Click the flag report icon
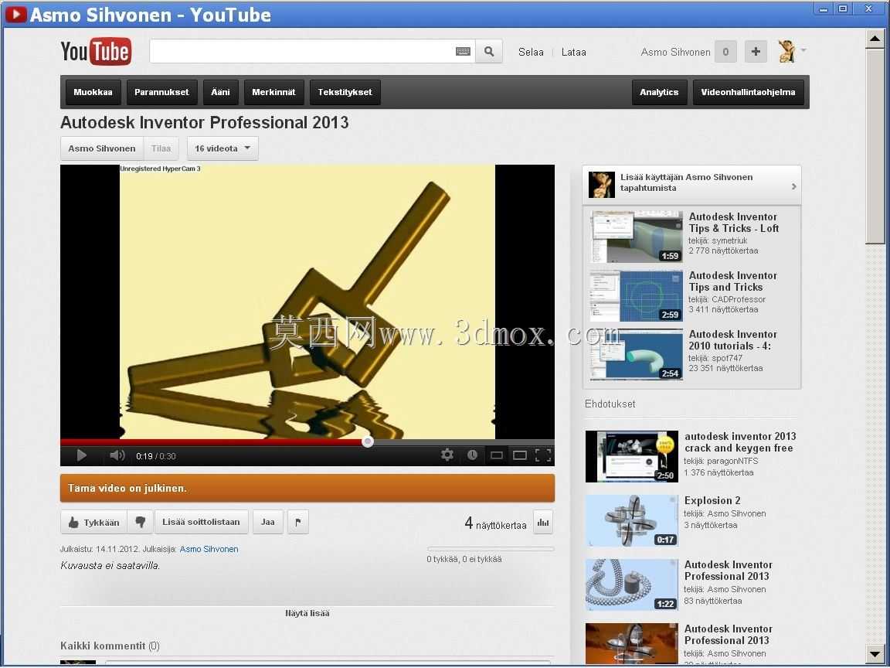 [298, 522]
